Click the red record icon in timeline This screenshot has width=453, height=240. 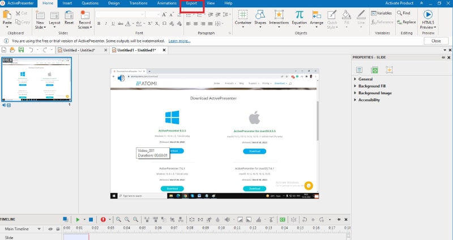(103, 220)
